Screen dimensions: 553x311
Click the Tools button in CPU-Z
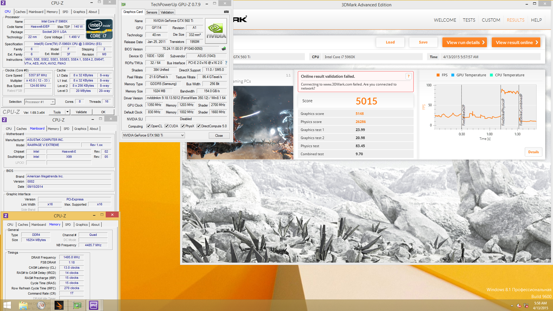click(57, 112)
